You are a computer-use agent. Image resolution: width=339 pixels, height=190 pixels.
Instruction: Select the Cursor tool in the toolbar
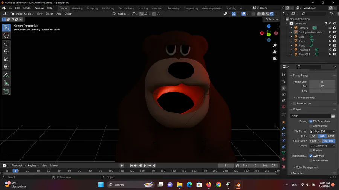tap(6, 35)
